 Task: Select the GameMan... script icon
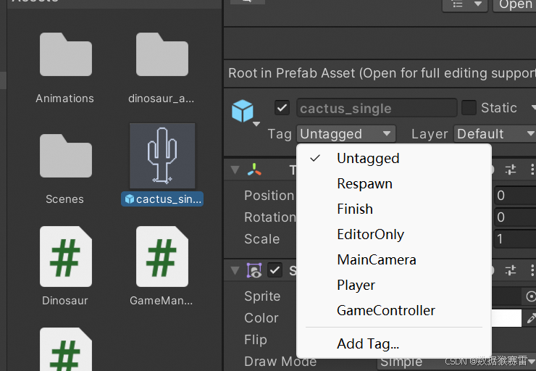click(162, 257)
